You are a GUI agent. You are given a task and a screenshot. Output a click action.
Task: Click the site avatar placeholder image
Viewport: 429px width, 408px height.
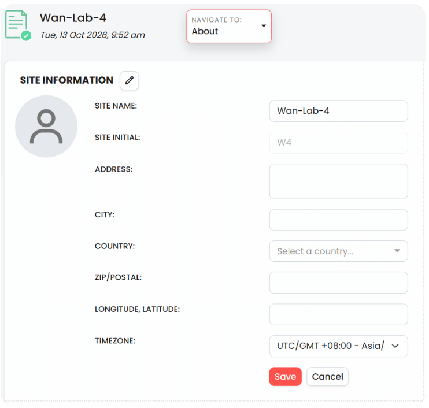pos(46,127)
